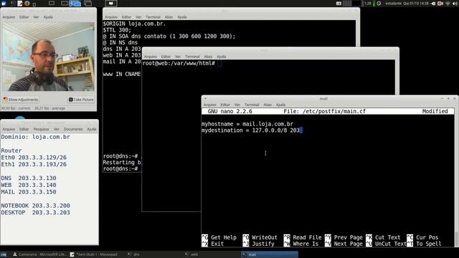Click the show desktop icon in bottom panel

pos(4,254)
